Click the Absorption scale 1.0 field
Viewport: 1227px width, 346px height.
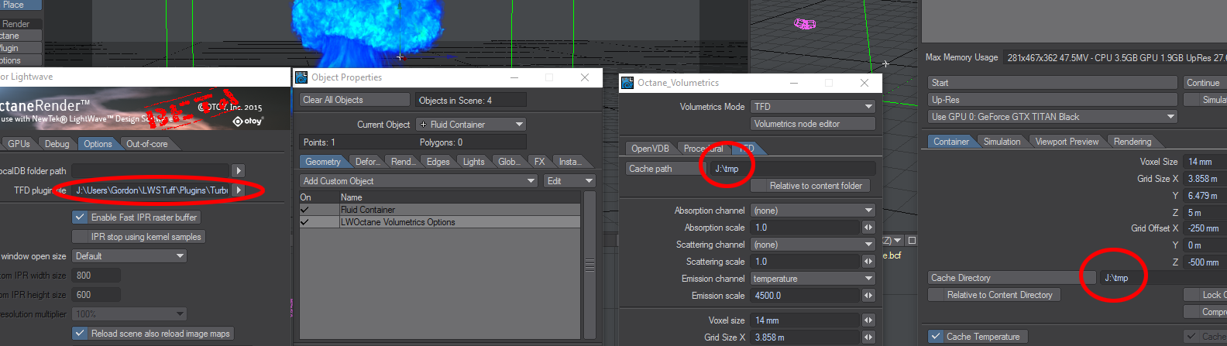(806, 228)
